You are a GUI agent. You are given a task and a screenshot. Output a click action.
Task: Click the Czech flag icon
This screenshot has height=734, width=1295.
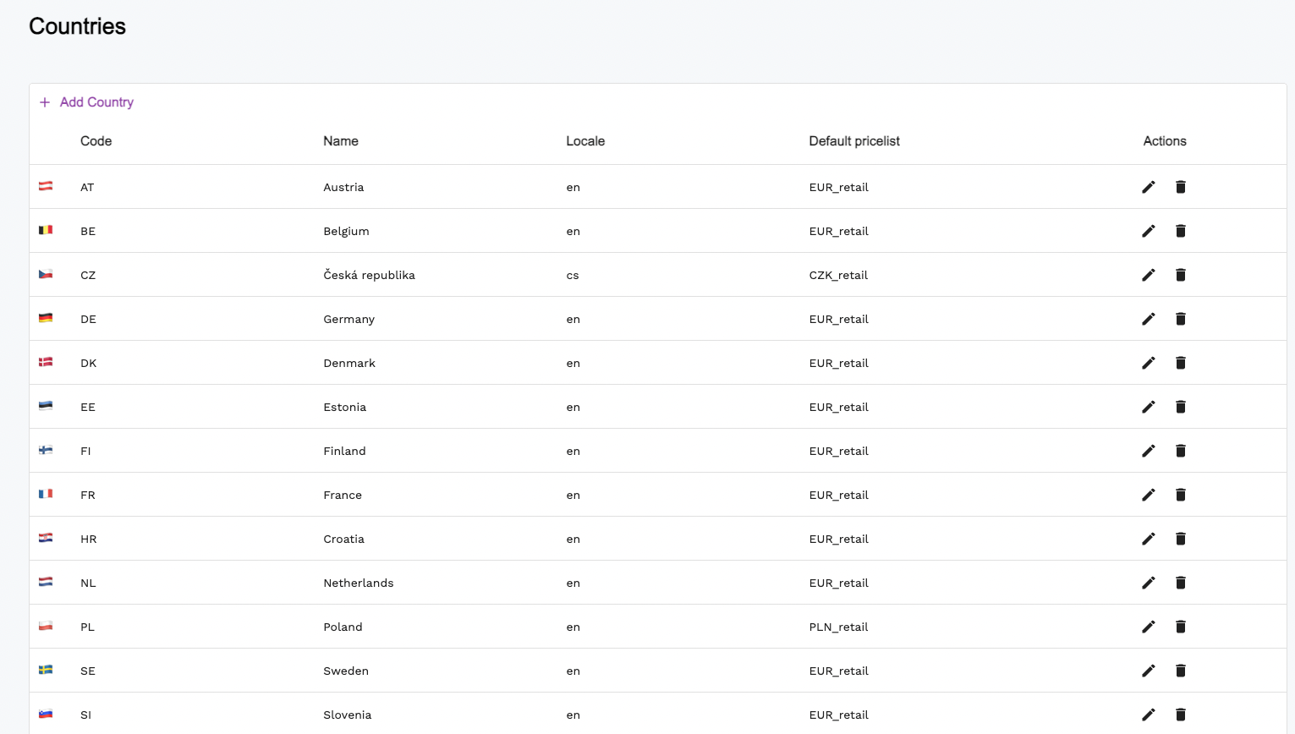tap(46, 274)
